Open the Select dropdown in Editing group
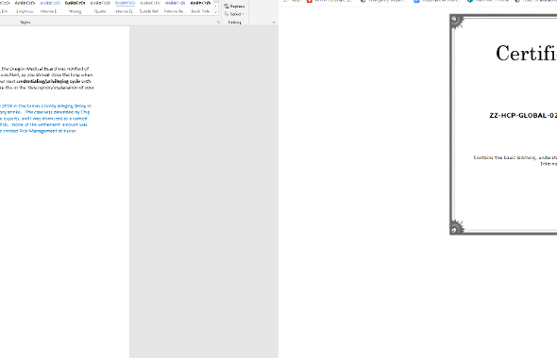 pyautogui.click(x=234, y=14)
